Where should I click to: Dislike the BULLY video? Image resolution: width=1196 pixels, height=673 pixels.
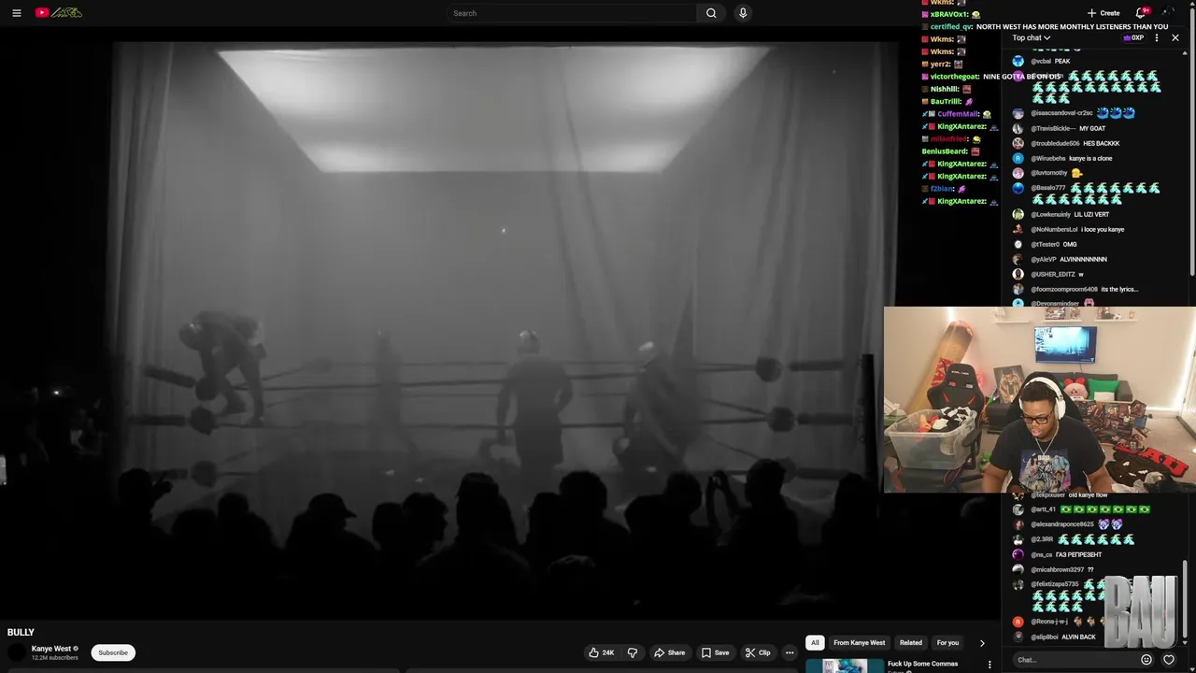tap(633, 652)
